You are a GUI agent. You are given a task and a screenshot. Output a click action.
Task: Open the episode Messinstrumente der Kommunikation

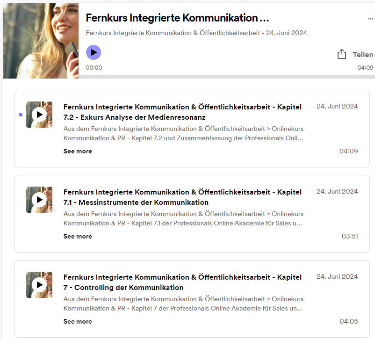point(182,197)
